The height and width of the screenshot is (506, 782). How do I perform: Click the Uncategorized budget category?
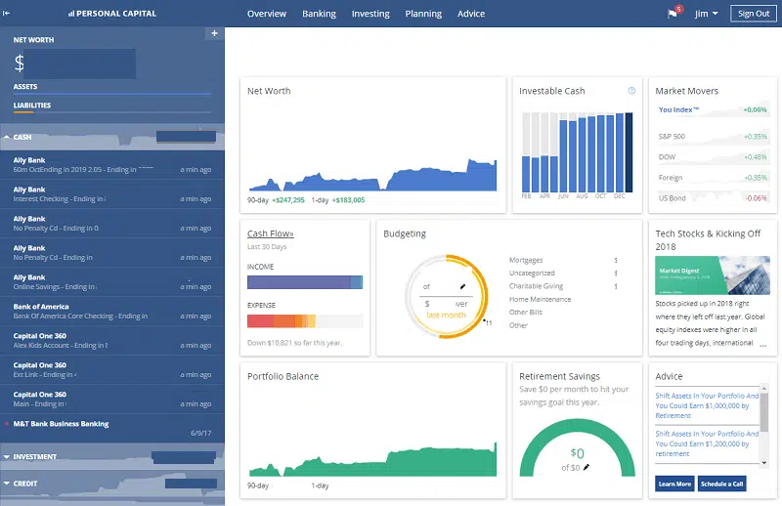(x=532, y=273)
